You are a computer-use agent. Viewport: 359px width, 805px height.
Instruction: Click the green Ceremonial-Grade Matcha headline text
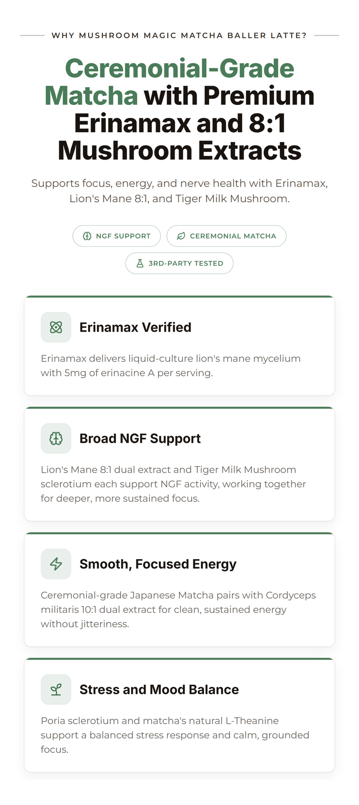click(x=169, y=82)
